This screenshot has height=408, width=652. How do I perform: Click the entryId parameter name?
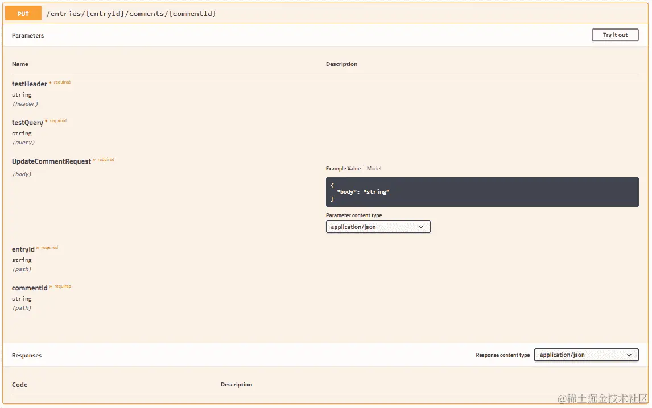(x=23, y=249)
